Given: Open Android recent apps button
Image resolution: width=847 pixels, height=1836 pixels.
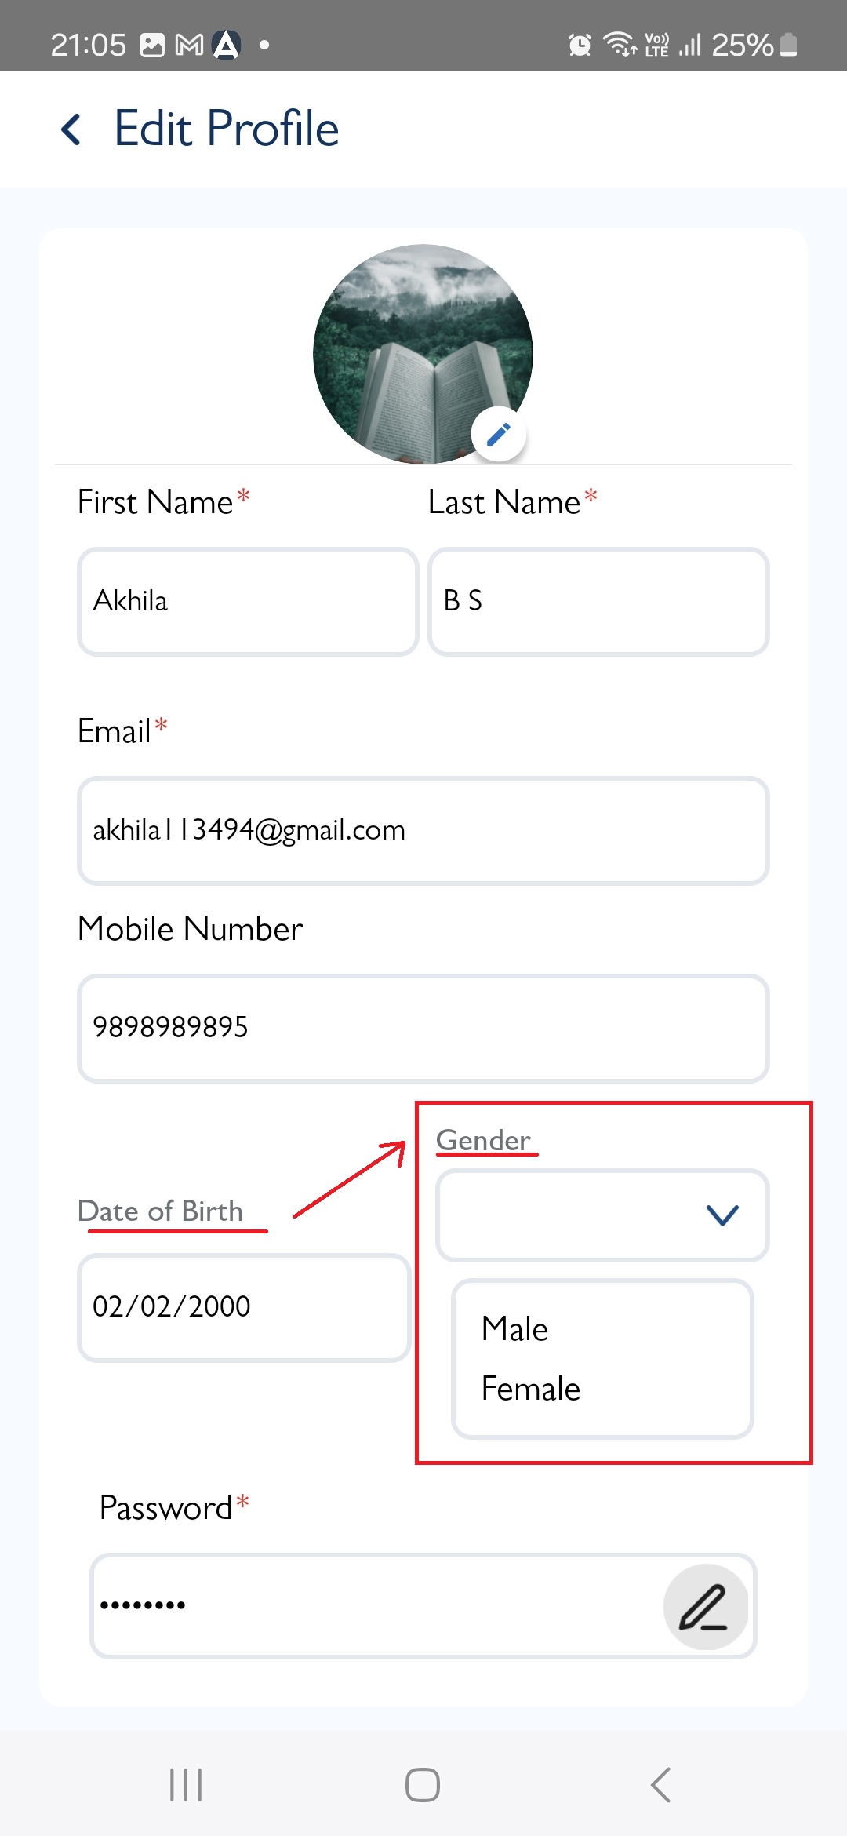Looking at the screenshot, I should pyautogui.click(x=186, y=1785).
